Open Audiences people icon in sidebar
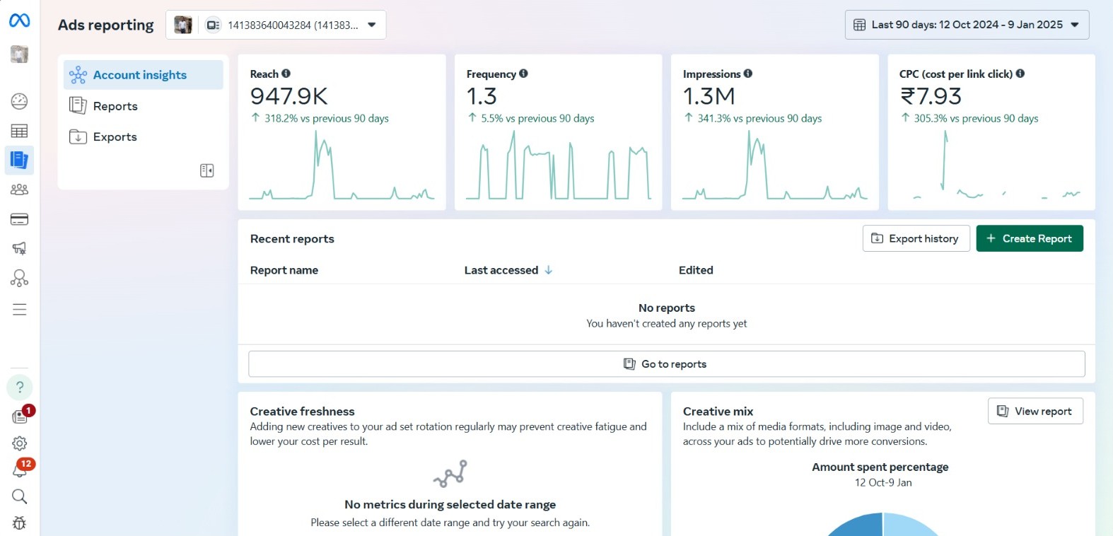Screen dimensions: 1113x536 [19, 190]
